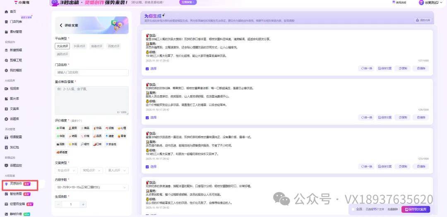Click 换一换 on the first generated review
Viewport: 447px width, 217px height.
[366, 68]
